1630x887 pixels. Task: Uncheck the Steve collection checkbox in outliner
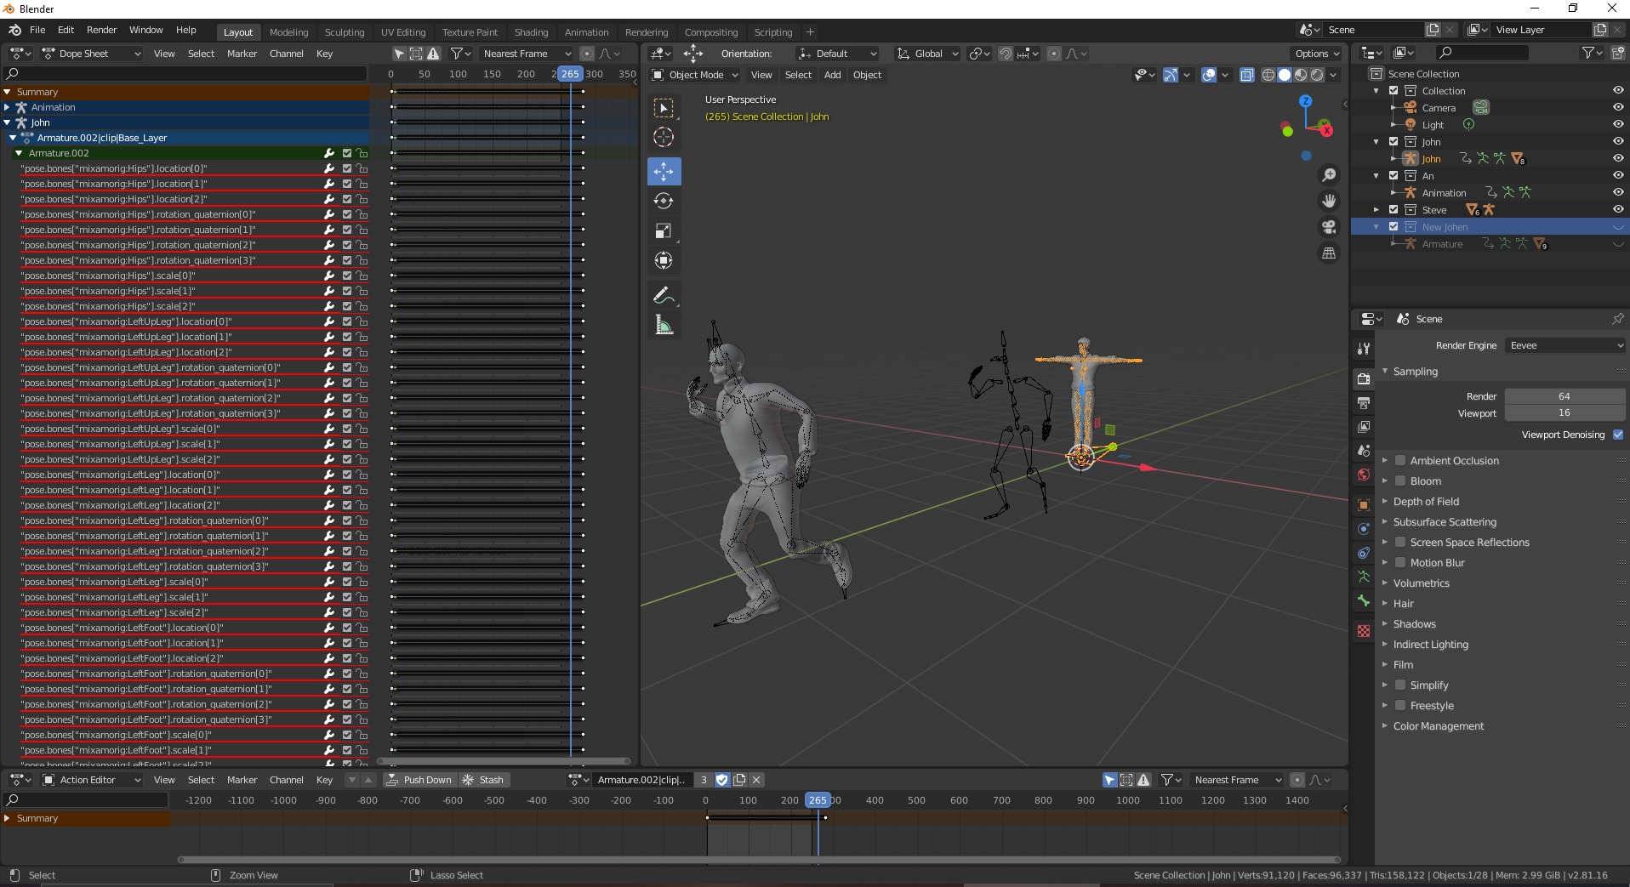1393,210
